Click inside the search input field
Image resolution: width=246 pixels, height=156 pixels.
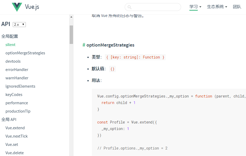pyautogui.click(x=155, y=7)
